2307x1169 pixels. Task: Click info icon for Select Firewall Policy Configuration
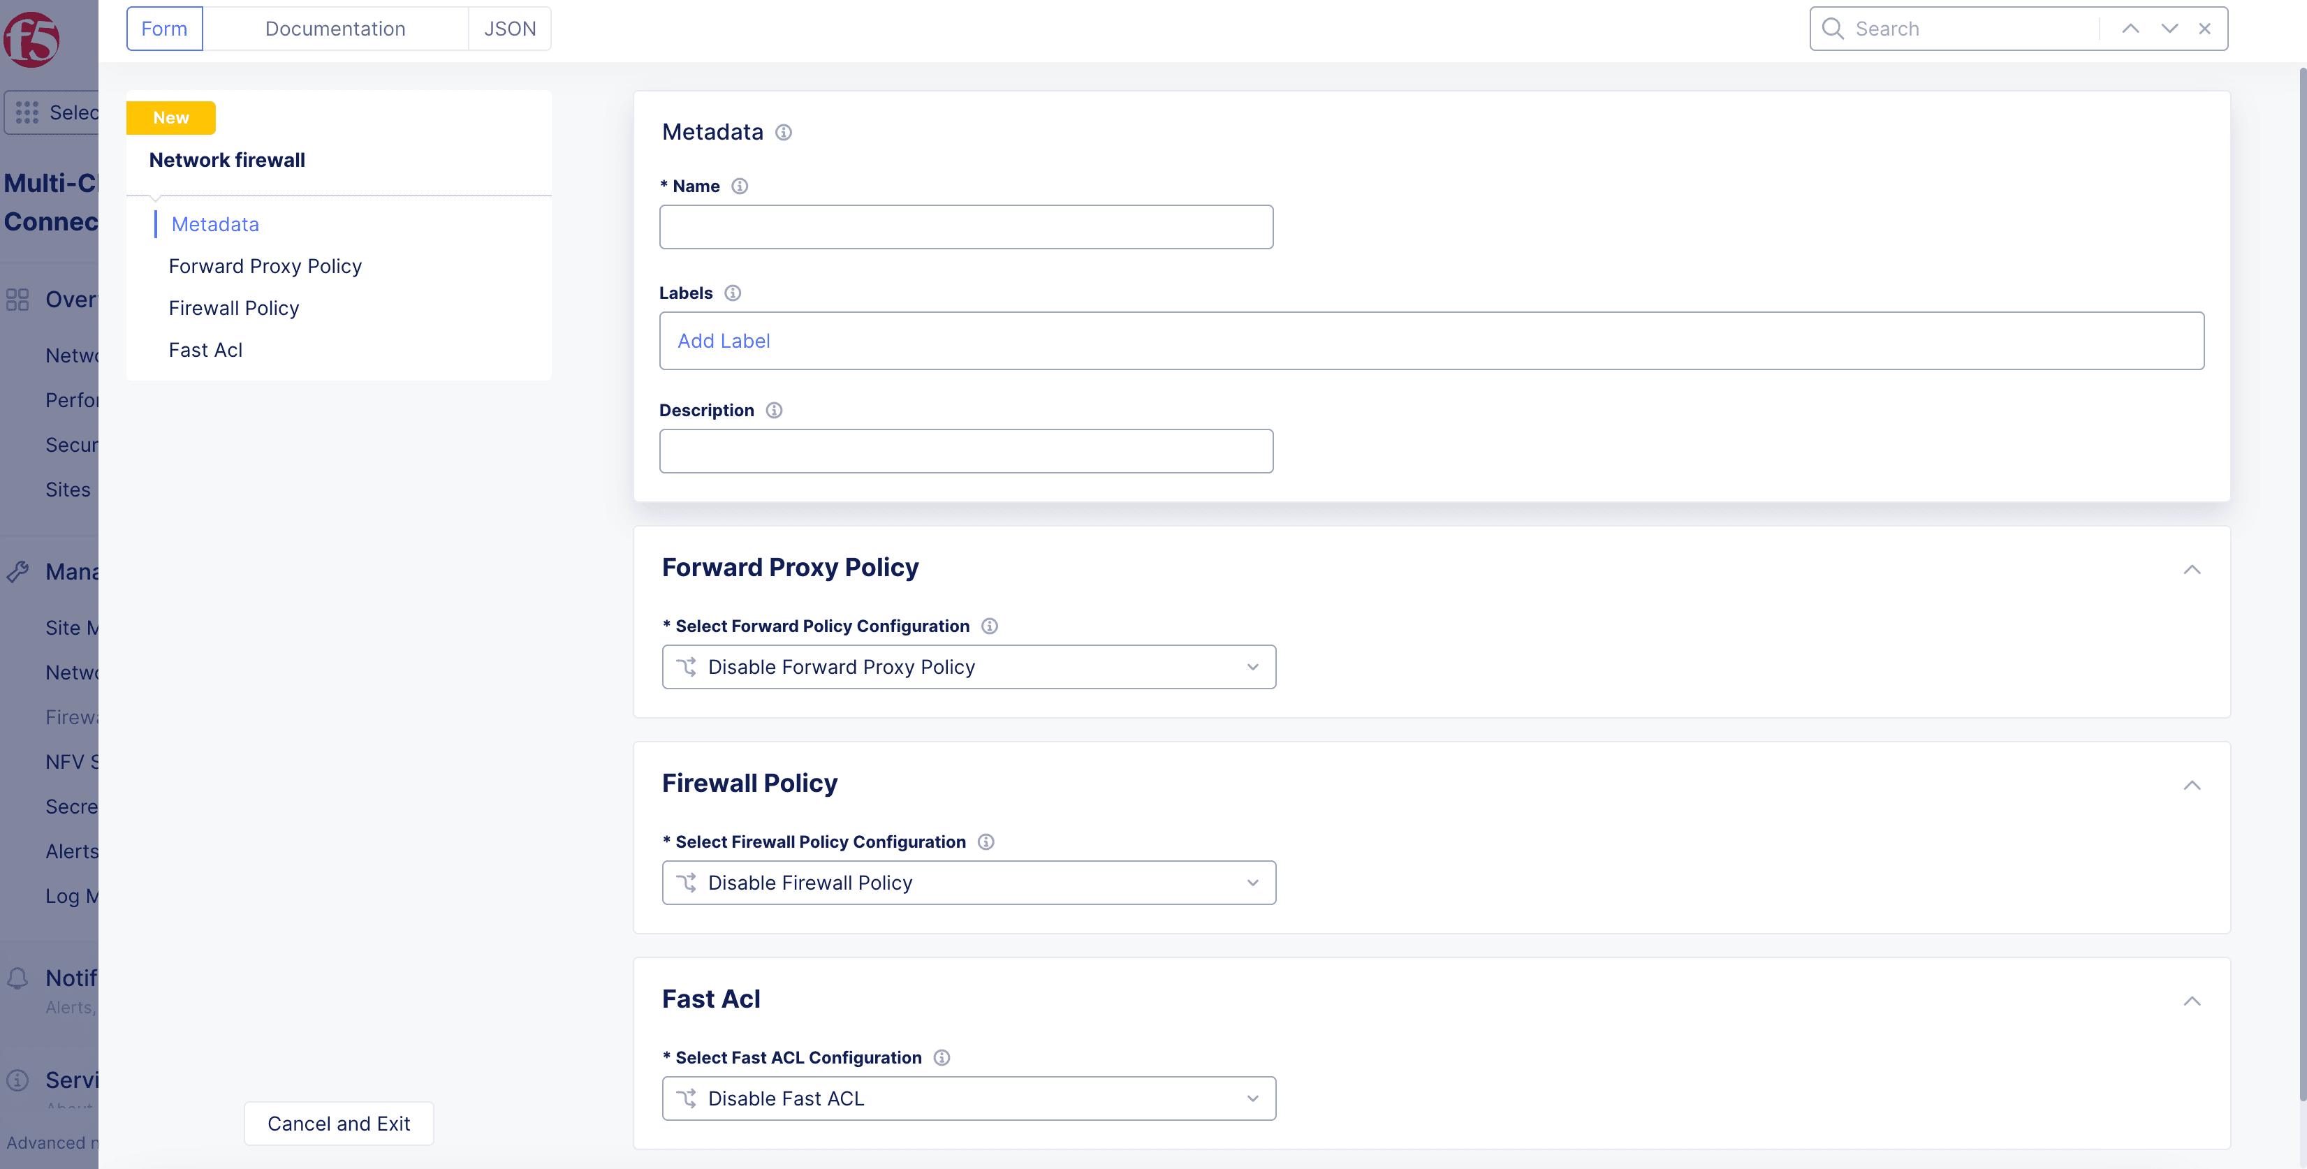click(986, 841)
